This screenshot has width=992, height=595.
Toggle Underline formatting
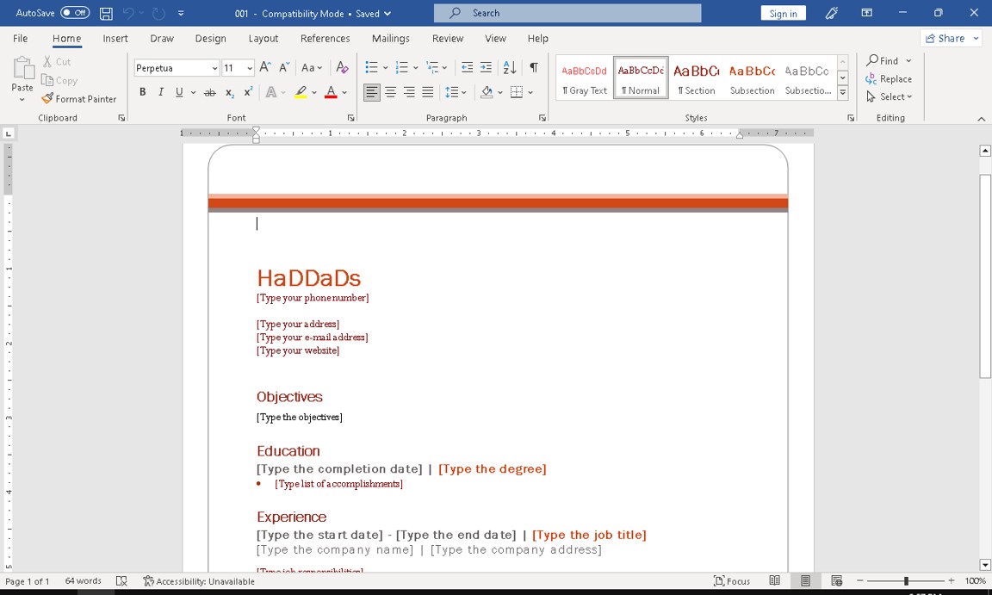[x=179, y=92]
